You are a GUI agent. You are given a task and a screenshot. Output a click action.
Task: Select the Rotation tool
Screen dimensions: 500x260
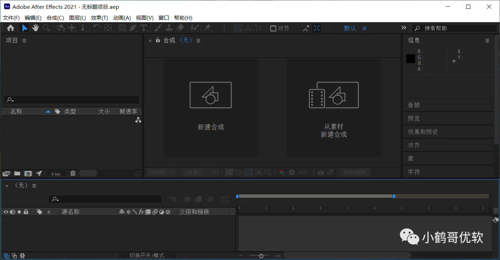pyautogui.click(x=97, y=28)
